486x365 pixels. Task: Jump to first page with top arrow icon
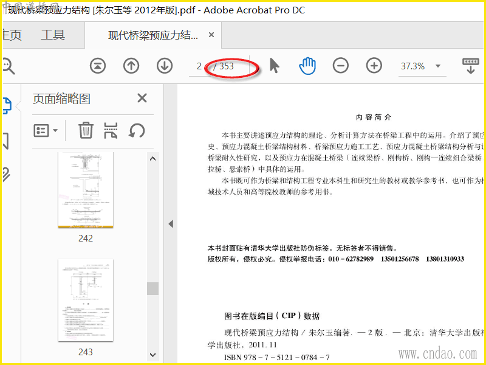point(98,66)
